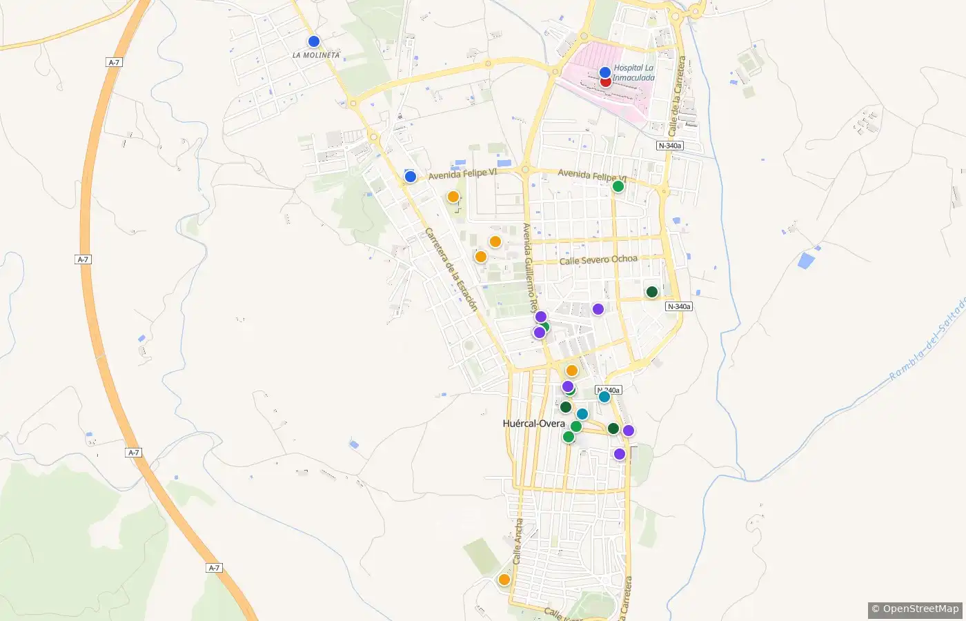Viewport: 966px width, 621px height.
Task: Select the purple marker south of Calle Severo Ochoa
Action: pos(598,309)
